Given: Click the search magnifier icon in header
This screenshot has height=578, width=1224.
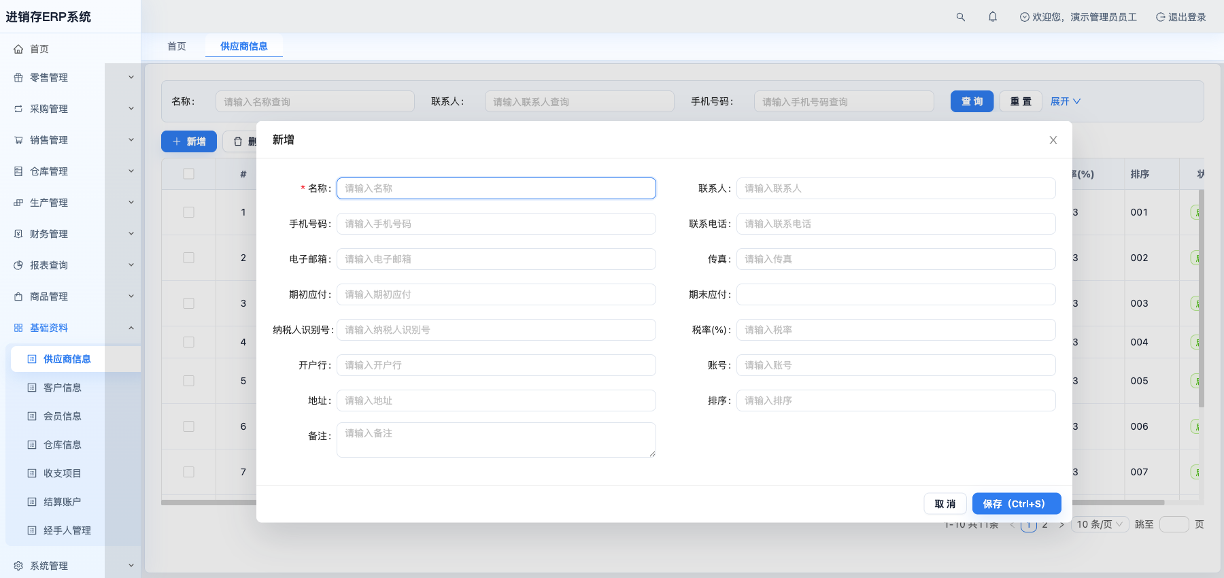Looking at the screenshot, I should pyautogui.click(x=960, y=17).
